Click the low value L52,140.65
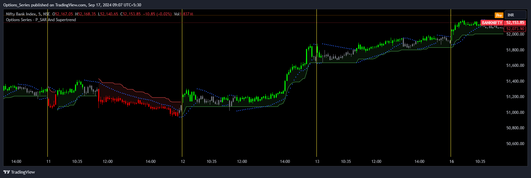 pyautogui.click(x=108, y=14)
